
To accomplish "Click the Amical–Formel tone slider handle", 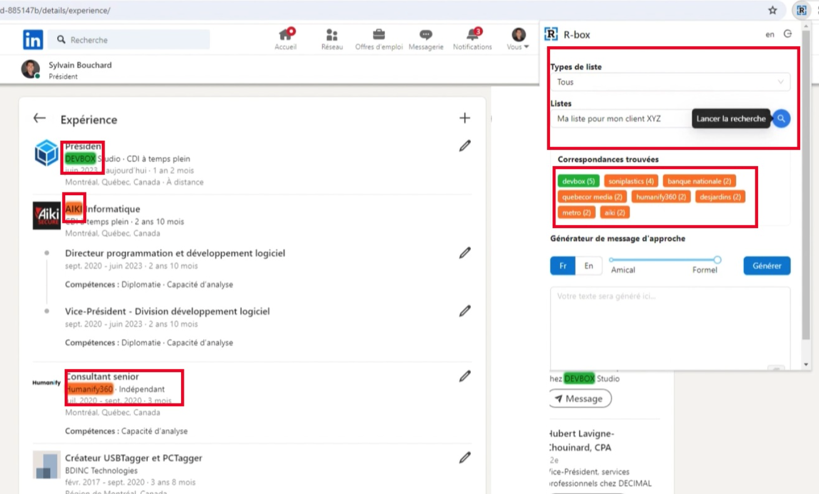I will (x=717, y=260).
